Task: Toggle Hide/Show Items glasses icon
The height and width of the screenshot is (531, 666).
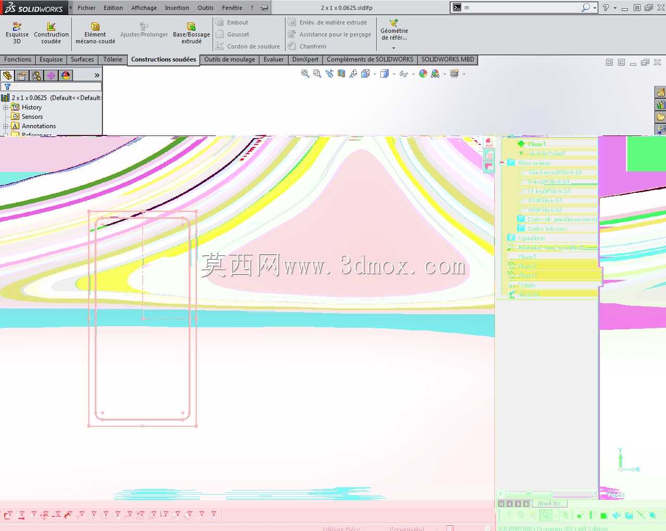Action: click(404, 74)
